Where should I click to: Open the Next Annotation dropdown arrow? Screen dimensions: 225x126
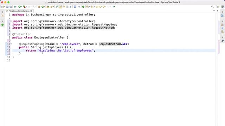90,7
